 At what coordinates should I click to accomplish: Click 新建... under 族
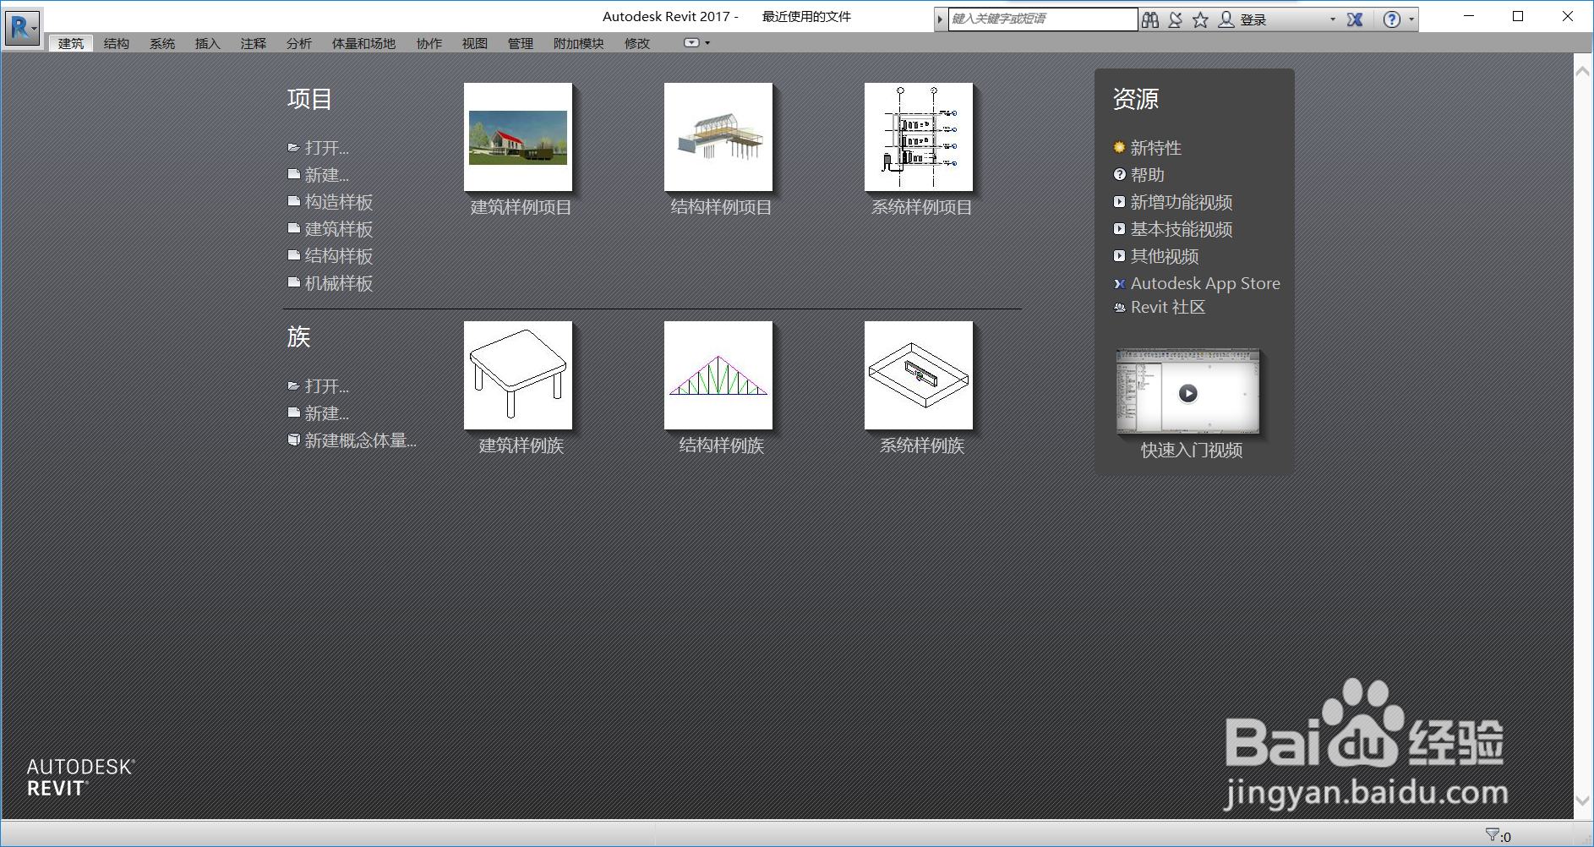(x=327, y=413)
